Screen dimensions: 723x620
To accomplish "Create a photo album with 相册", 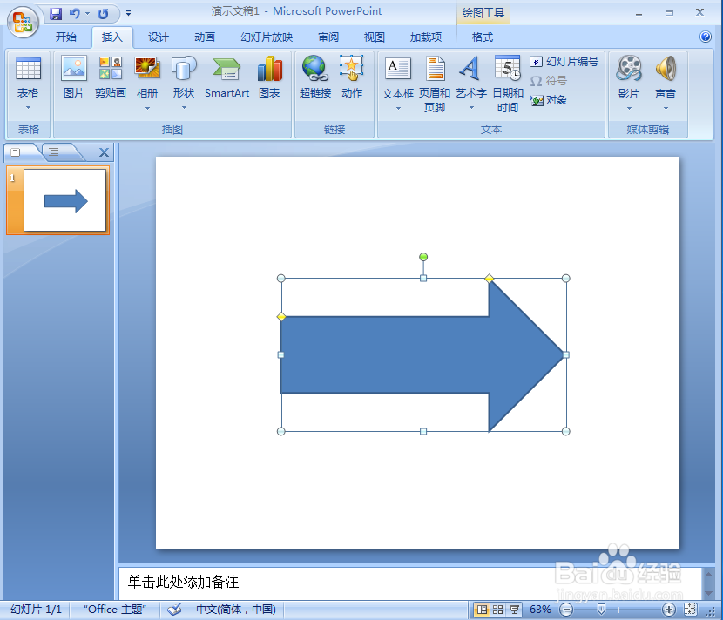I will click(147, 77).
